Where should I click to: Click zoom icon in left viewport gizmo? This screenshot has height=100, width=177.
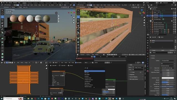tap(74, 17)
